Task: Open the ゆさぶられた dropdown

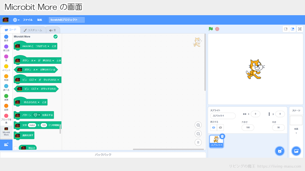Action: coord(32,102)
